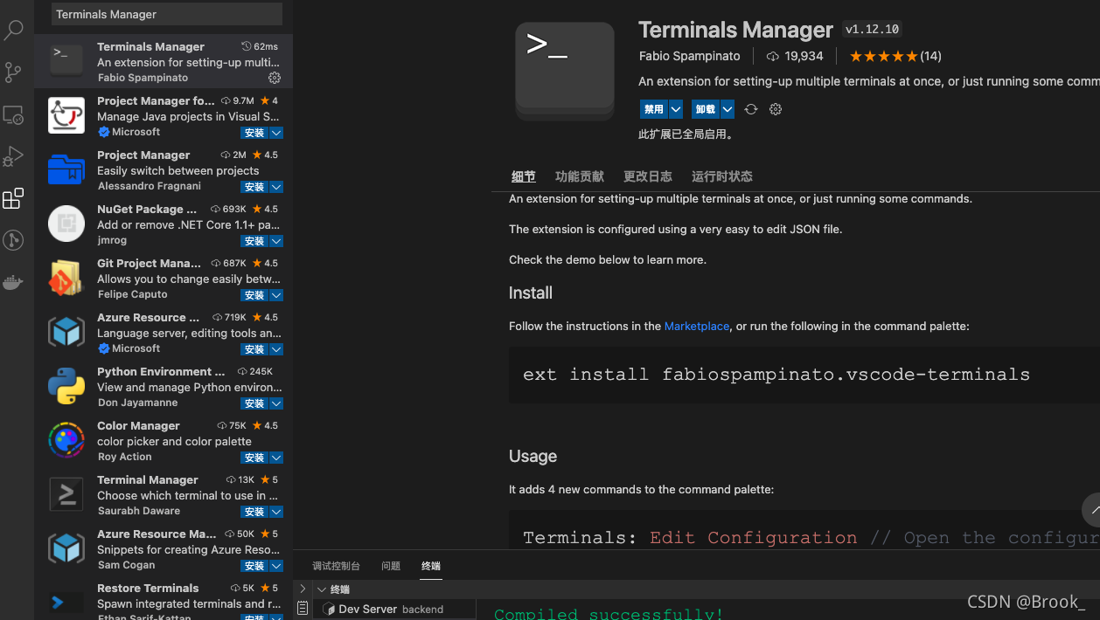The image size is (1100, 620).
Task: Click the Git Project Manager icon
Action: 66,278
